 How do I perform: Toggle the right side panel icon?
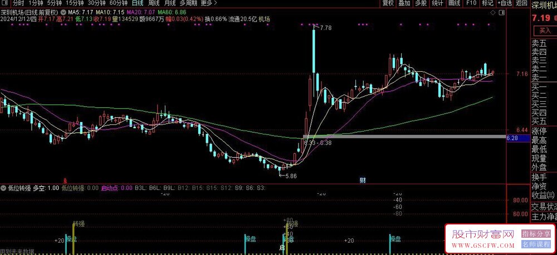(x=502, y=12)
